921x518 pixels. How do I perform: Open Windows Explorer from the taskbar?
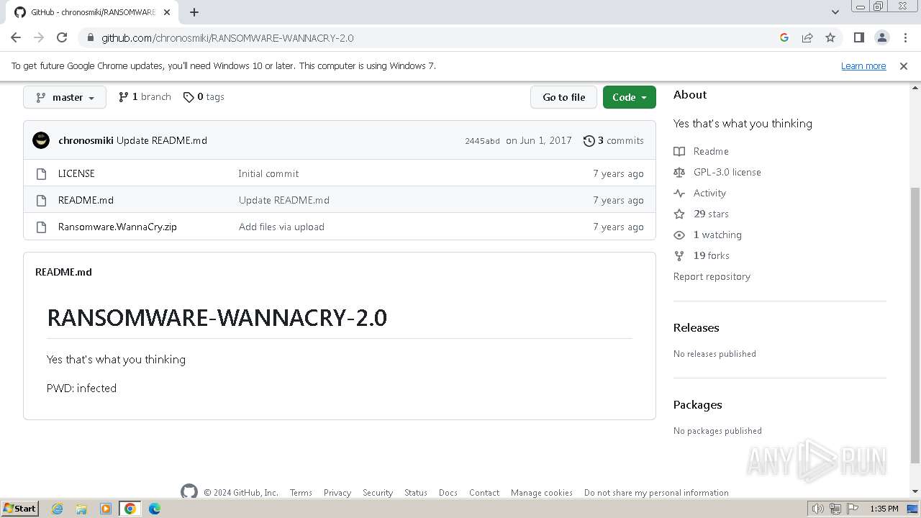pyautogui.click(x=81, y=509)
